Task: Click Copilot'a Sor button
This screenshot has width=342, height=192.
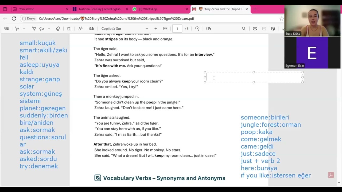Action: pos(111,29)
